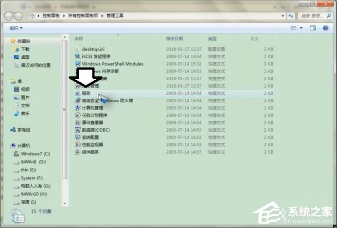Click the search magnifier icon

click(329, 16)
